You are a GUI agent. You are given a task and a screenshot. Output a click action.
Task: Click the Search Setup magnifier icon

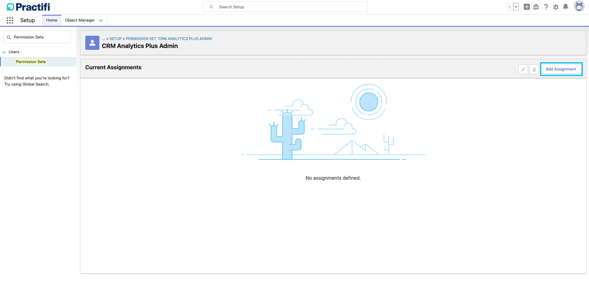[x=211, y=7]
